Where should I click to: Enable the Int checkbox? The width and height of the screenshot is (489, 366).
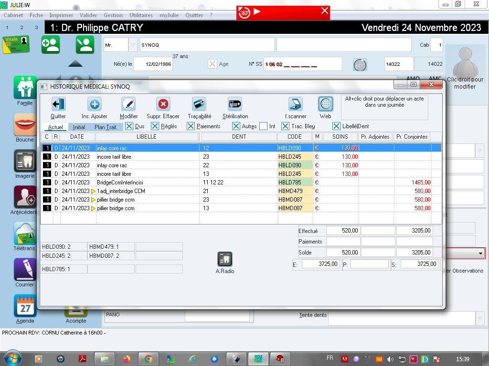pos(264,126)
